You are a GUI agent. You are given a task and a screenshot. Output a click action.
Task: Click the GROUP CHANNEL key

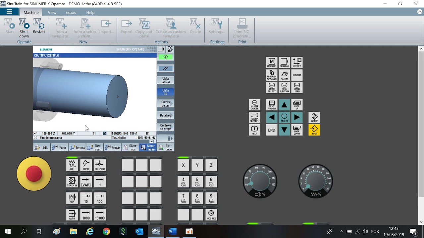click(x=254, y=117)
